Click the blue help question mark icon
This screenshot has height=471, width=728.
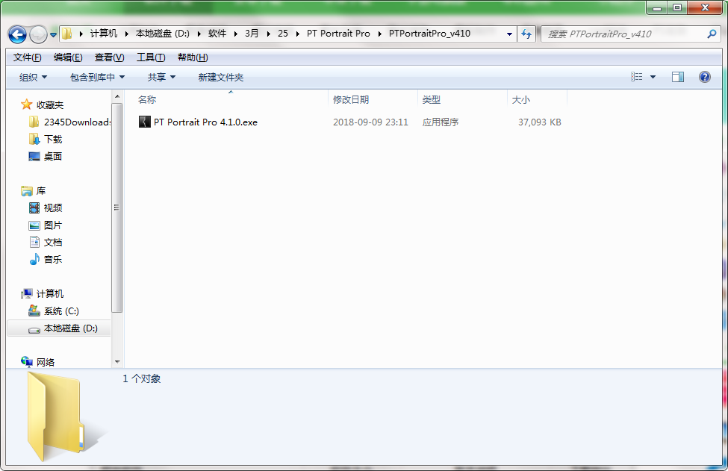704,77
